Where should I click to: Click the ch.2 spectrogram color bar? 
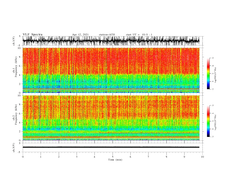(208, 121)
